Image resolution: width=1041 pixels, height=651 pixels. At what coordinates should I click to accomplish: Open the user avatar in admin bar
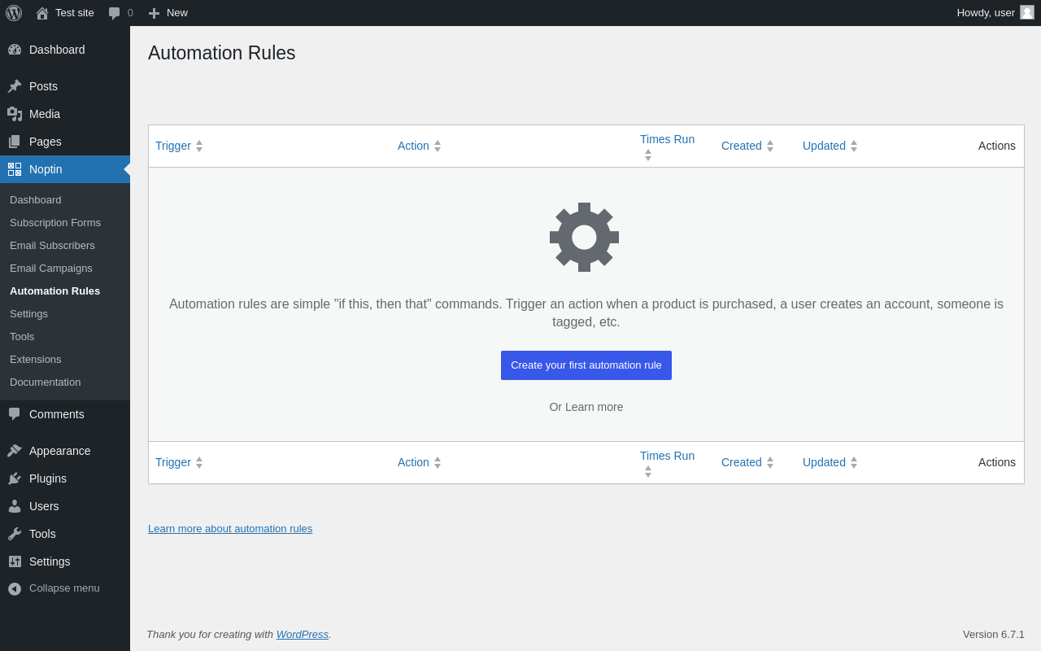[x=1027, y=12]
